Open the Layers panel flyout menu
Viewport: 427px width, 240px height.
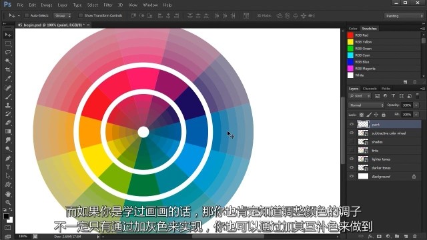pos(422,89)
